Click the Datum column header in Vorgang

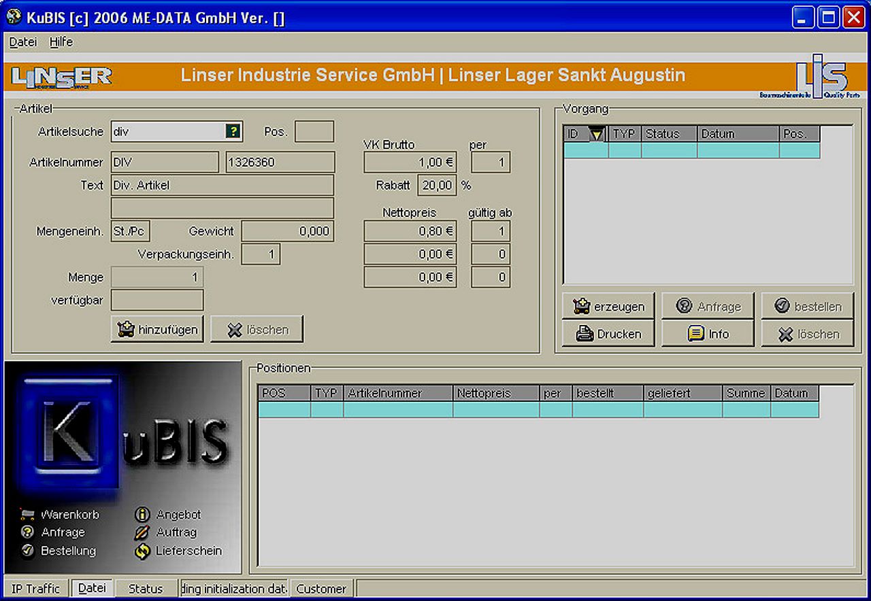tap(738, 134)
